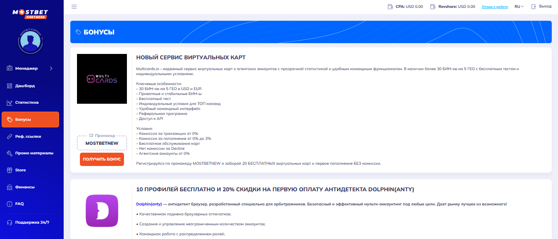Open the RU language dropdown
The image size is (558, 239).
[519, 7]
